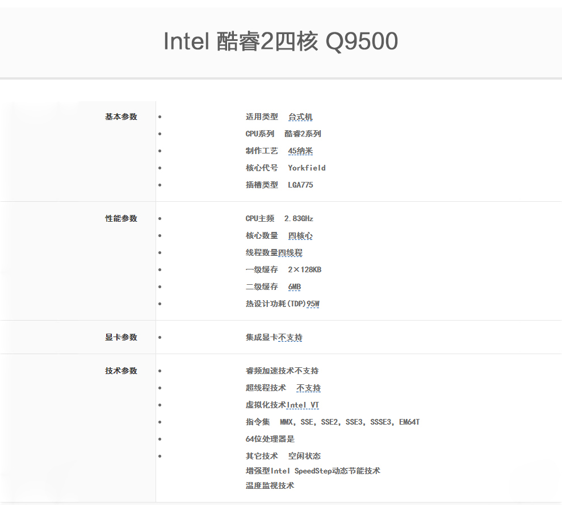Click the 显卡参数 section heading
The image size is (562, 519).
(x=121, y=338)
